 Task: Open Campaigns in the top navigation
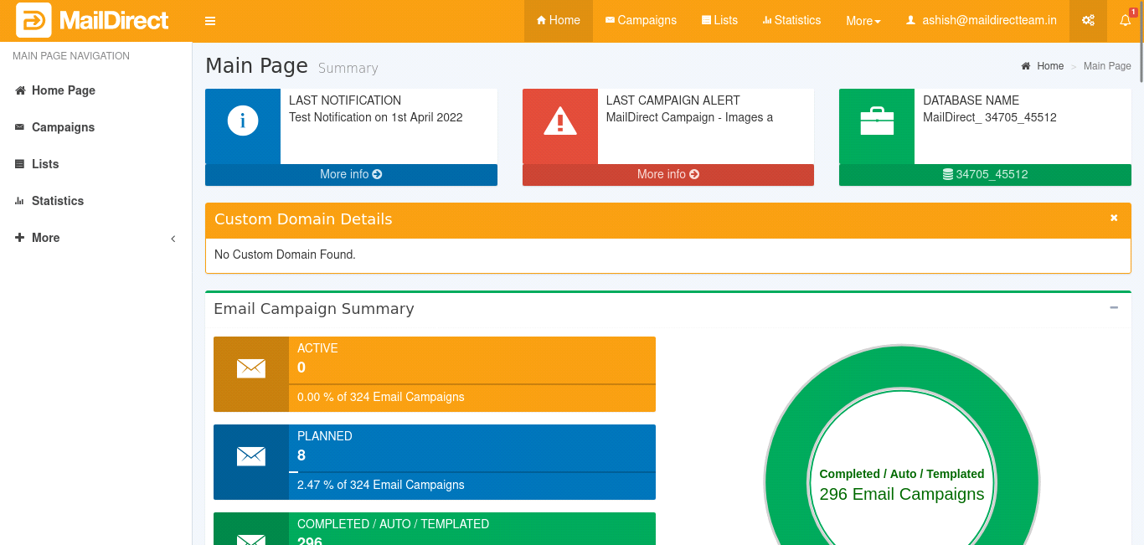click(641, 21)
